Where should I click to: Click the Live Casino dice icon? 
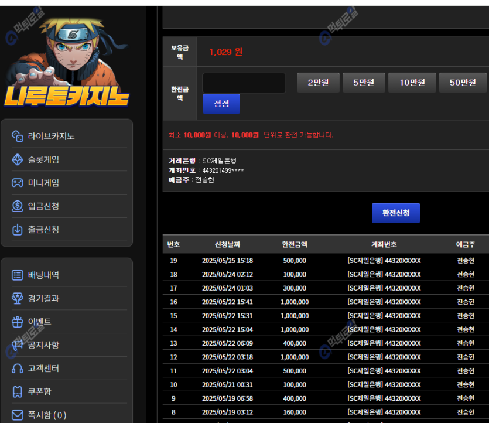pos(18,136)
